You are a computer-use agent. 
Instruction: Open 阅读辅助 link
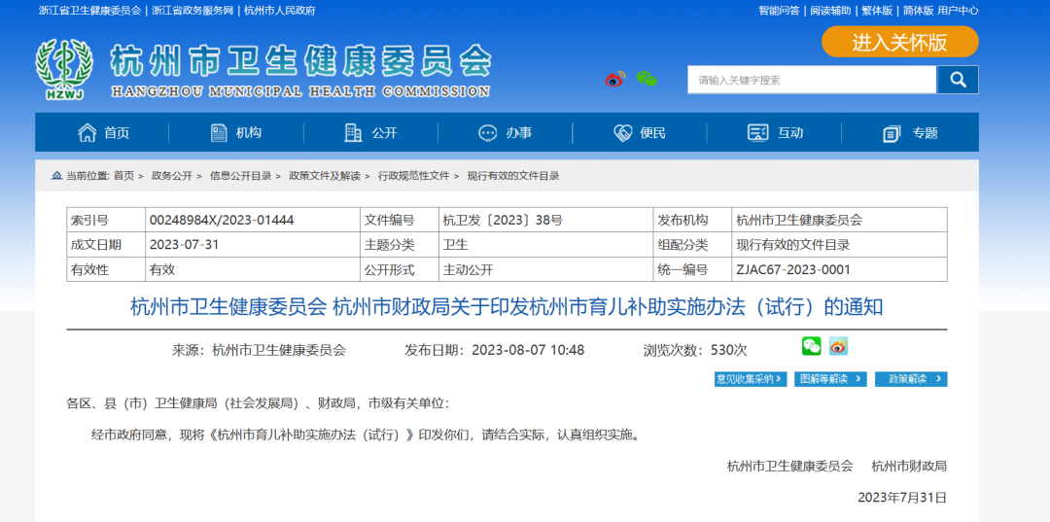(x=830, y=11)
